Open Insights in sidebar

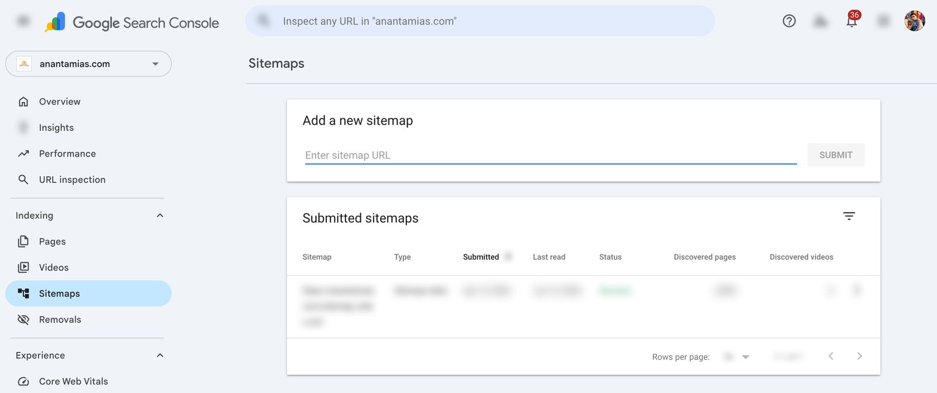point(88,128)
